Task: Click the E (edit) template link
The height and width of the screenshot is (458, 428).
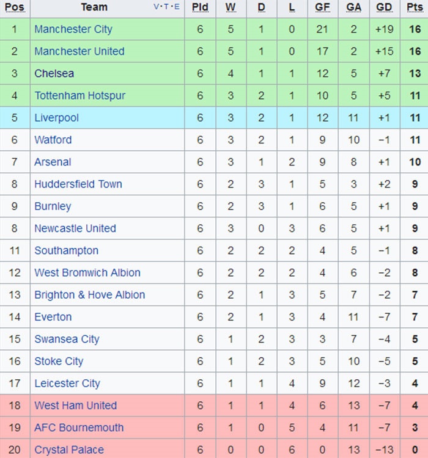Action: click(177, 7)
